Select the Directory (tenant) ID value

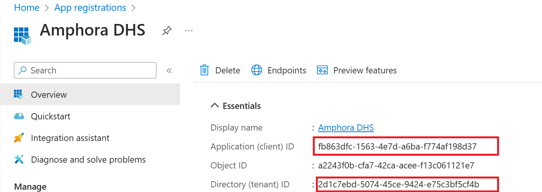[x=399, y=184]
